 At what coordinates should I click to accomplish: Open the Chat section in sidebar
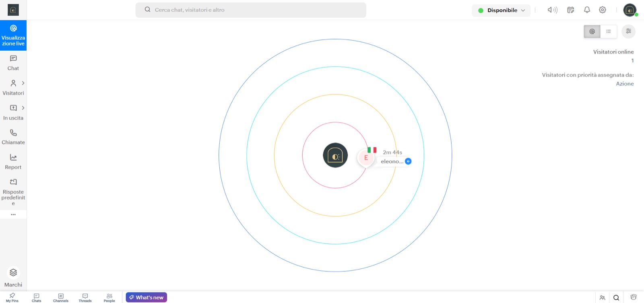pos(13,63)
